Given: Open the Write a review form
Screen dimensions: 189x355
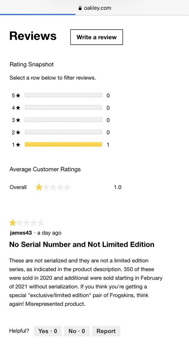Looking at the screenshot, I should coord(96,37).
